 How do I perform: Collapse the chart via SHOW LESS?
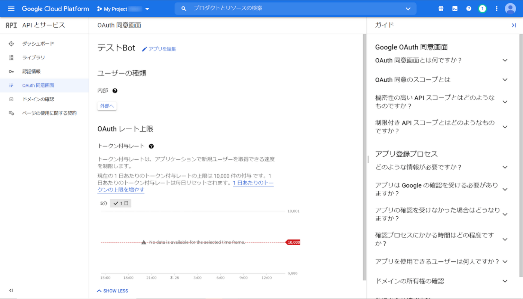112,291
